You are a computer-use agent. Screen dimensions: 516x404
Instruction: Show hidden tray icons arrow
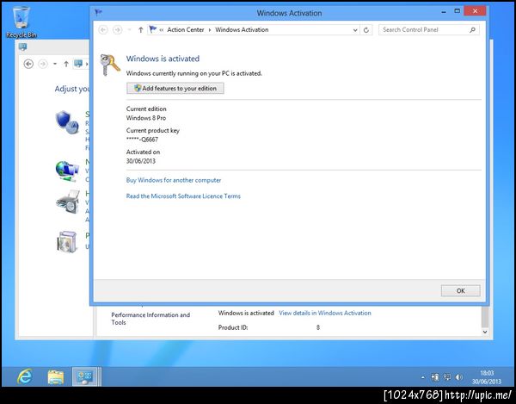point(423,377)
